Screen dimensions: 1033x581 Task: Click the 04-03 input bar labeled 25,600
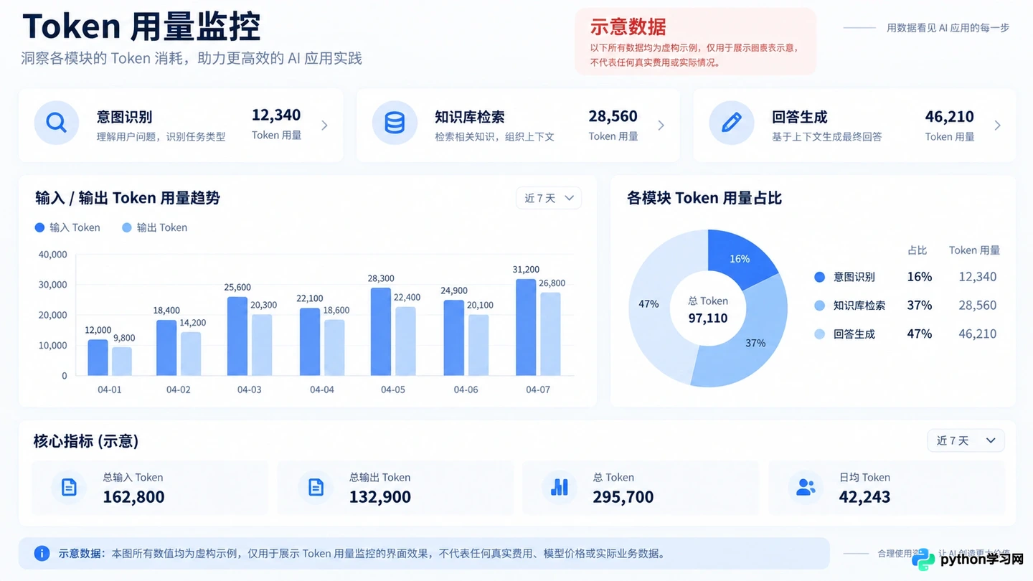point(237,336)
